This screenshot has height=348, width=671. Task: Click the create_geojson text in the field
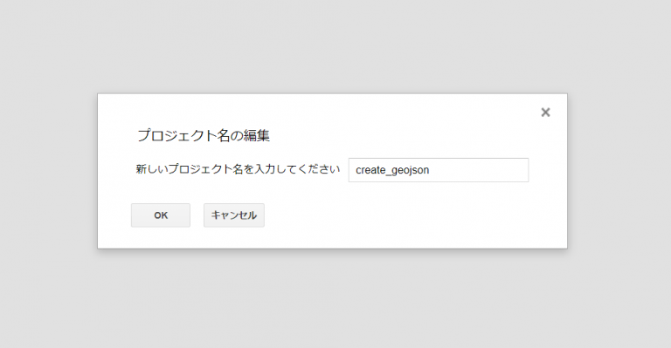[392, 170]
